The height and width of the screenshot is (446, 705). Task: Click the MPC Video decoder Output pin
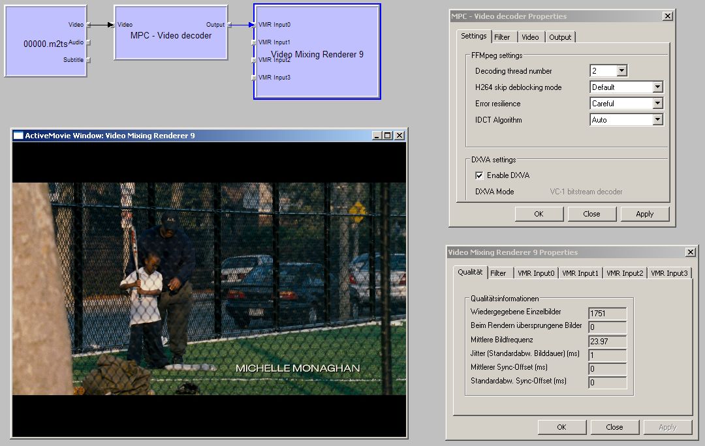228,25
